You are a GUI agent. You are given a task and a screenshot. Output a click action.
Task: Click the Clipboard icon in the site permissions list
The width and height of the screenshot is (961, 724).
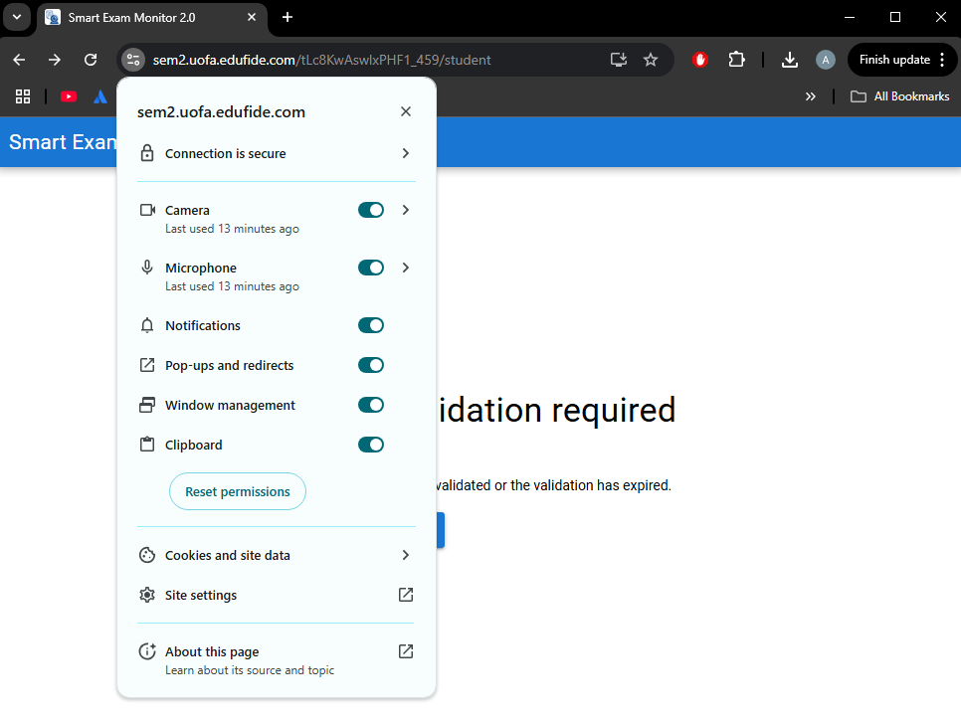[x=146, y=445]
